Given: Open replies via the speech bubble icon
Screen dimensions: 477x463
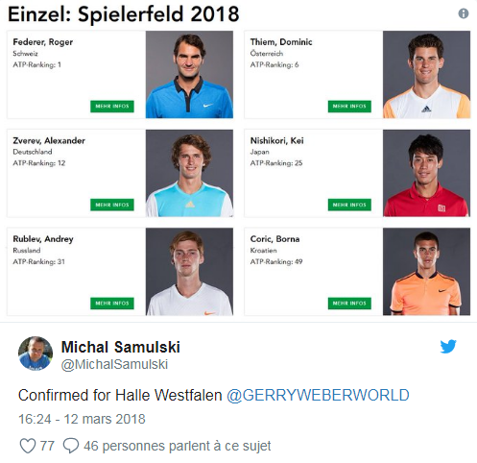Looking at the screenshot, I should tap(71, 446).
